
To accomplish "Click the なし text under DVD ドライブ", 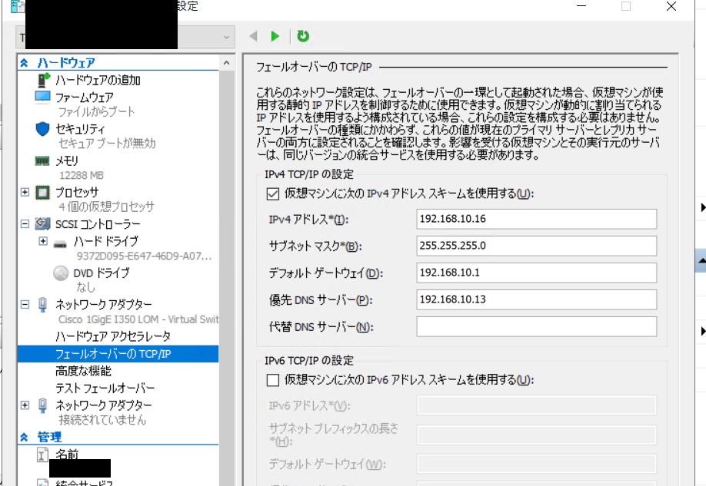I will point(85,287).
